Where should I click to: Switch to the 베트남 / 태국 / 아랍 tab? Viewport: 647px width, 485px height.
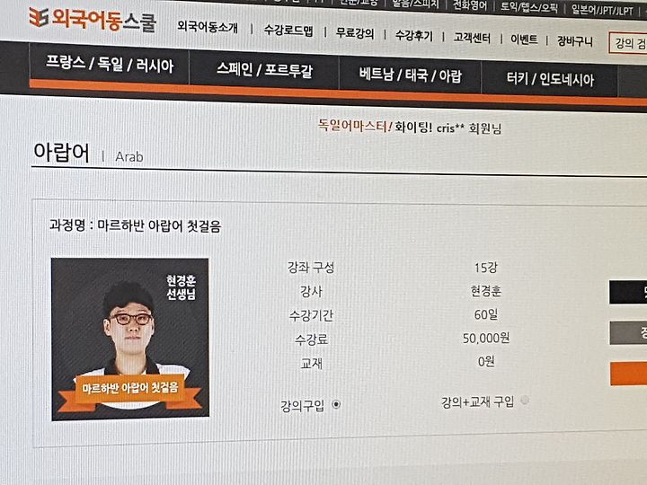410,75
